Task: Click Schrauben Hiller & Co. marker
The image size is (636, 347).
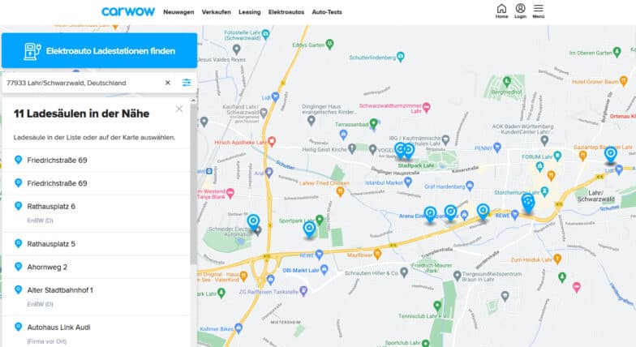Action: click(404, 272)
